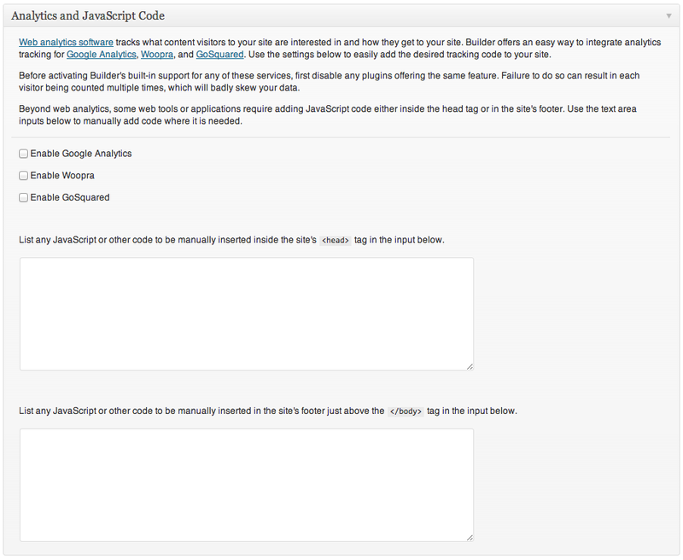Click the head tag instruction sentence
The image size is (683, 560).
click(x=231, y=240)
